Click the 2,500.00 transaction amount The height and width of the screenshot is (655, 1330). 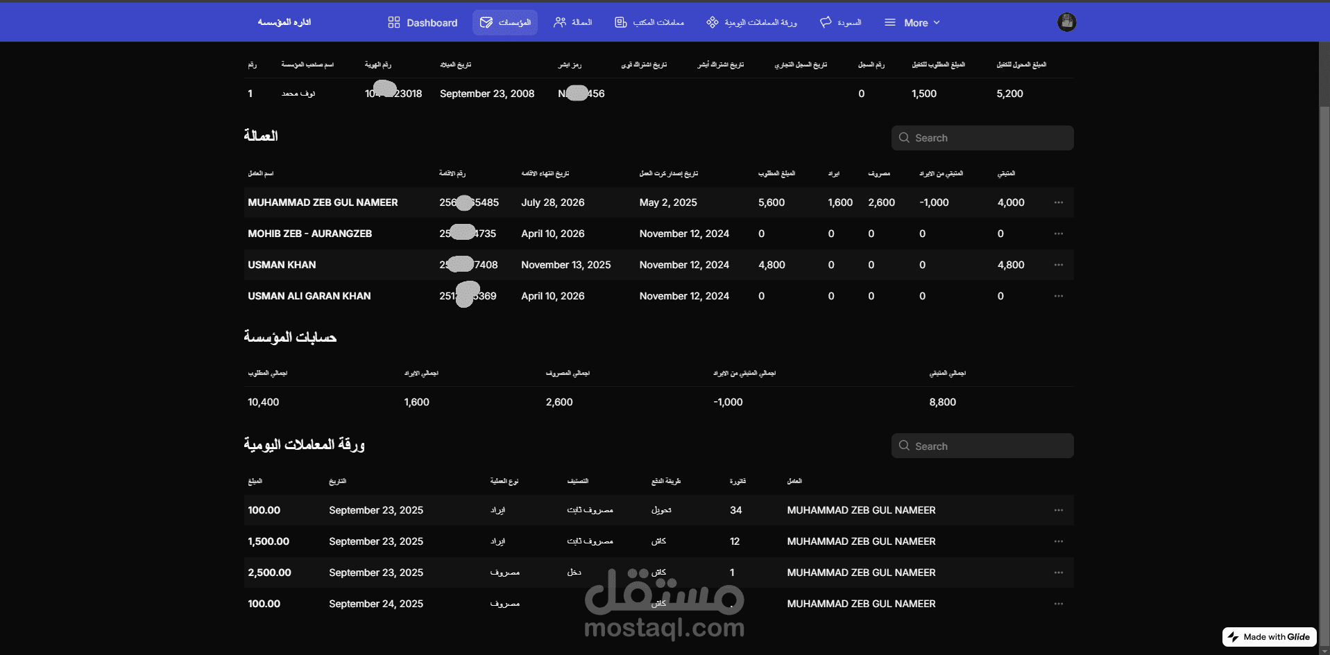(x=269, y=573)
